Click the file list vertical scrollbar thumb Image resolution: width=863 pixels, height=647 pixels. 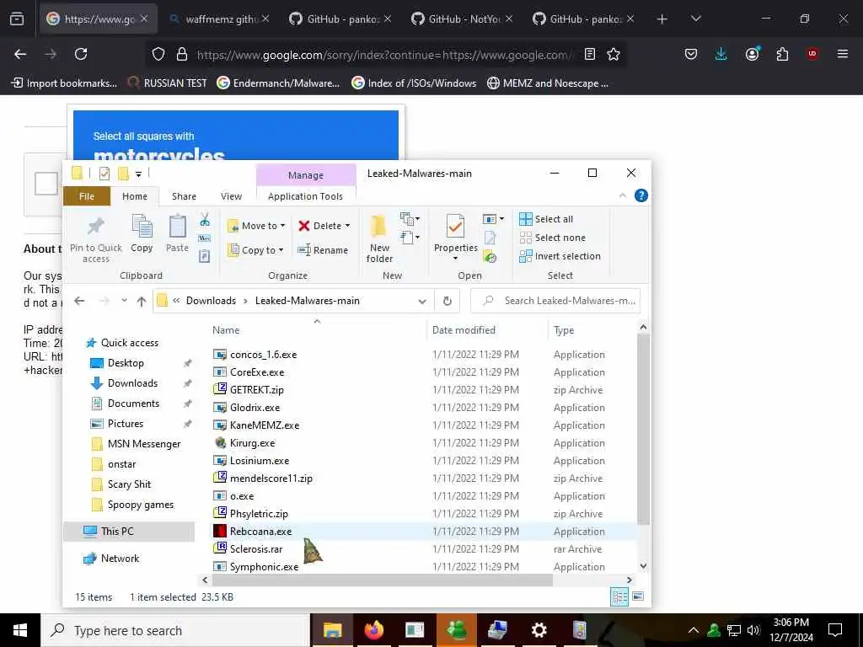pyautogui.click(x=643, y=429)
